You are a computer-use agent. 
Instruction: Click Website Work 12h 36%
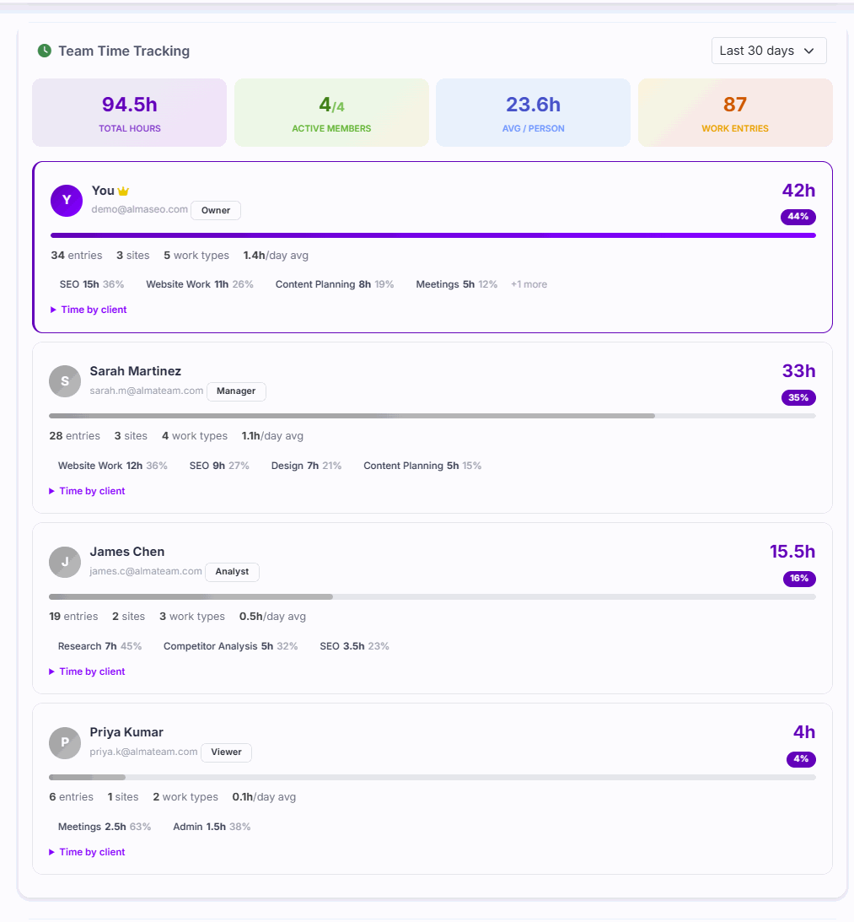coord(113,466)
